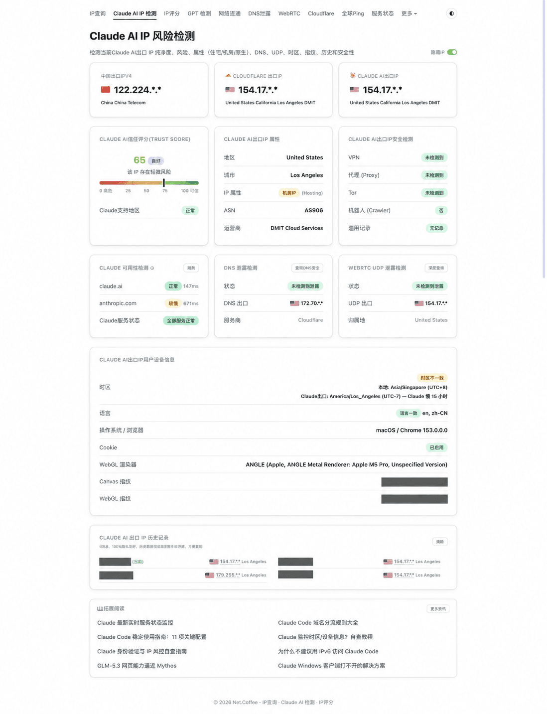547x714 pixels.
Task: Click US flag in the Claude AI出口IP card
Action: tap(354, 90)
